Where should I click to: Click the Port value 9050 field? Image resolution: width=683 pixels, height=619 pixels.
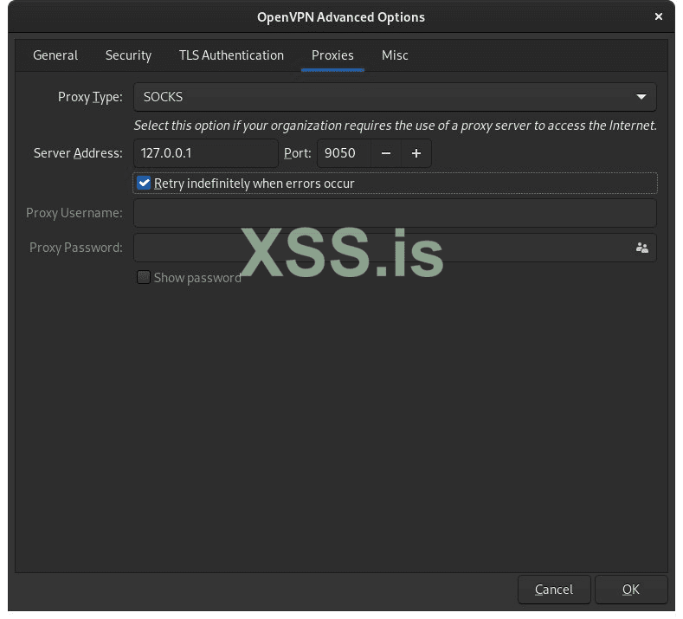(345, 153)
